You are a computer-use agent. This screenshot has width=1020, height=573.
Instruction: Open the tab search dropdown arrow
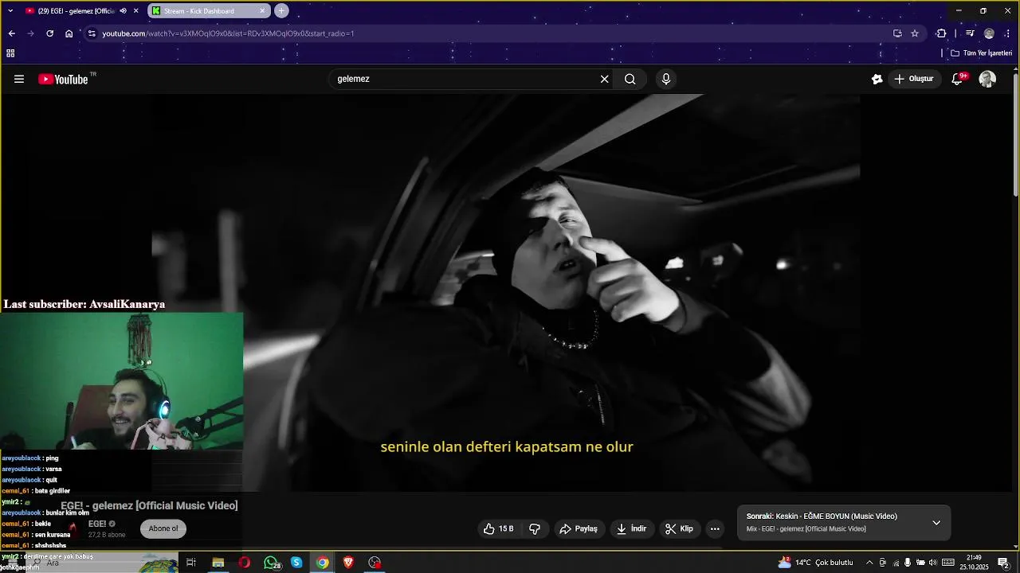point(10,11)
